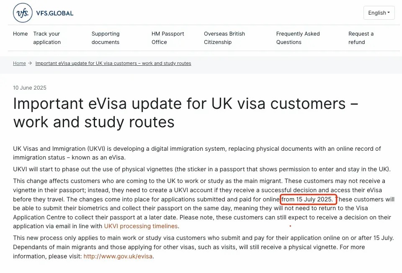Viewport: 402px width, 273px height.
Task: Select HM Passport Office menu item
Action: 167,38
